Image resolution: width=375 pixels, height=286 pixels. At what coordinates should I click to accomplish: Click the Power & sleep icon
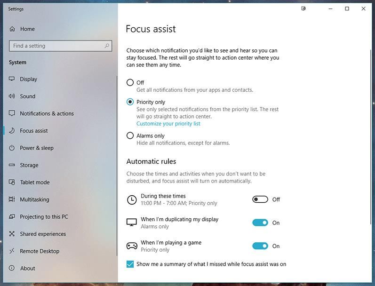[x=12, y=148]
